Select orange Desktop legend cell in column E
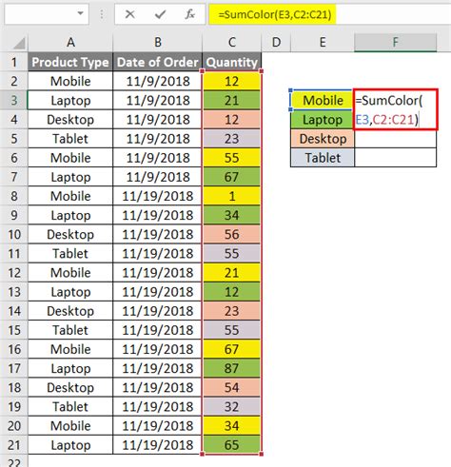Screen dimensions: 451x467 [x=323, y=139]
